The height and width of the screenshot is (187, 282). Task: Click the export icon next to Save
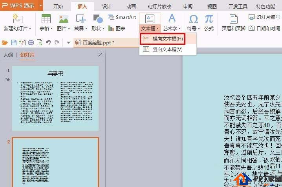22,42
